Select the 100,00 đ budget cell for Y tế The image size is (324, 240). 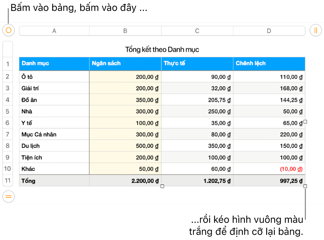[125, 123]
